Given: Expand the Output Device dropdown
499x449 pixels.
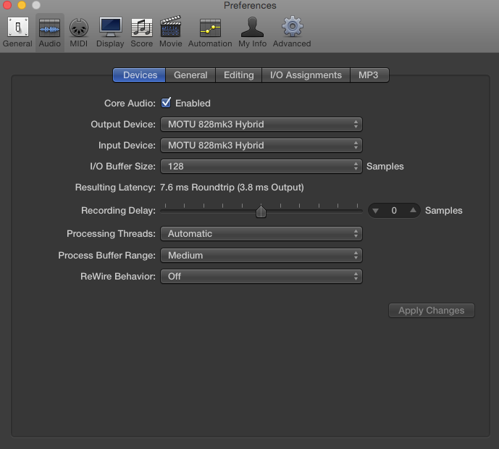Looking at the screenshot, I should coord(261,125).
